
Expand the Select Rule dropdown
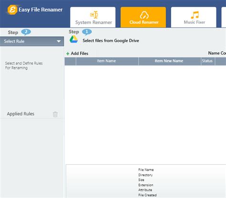tap(32, 42)
